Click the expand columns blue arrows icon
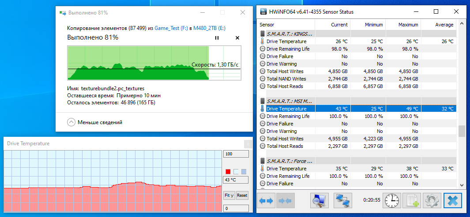470x217 pixels. [x=266, y=201]
